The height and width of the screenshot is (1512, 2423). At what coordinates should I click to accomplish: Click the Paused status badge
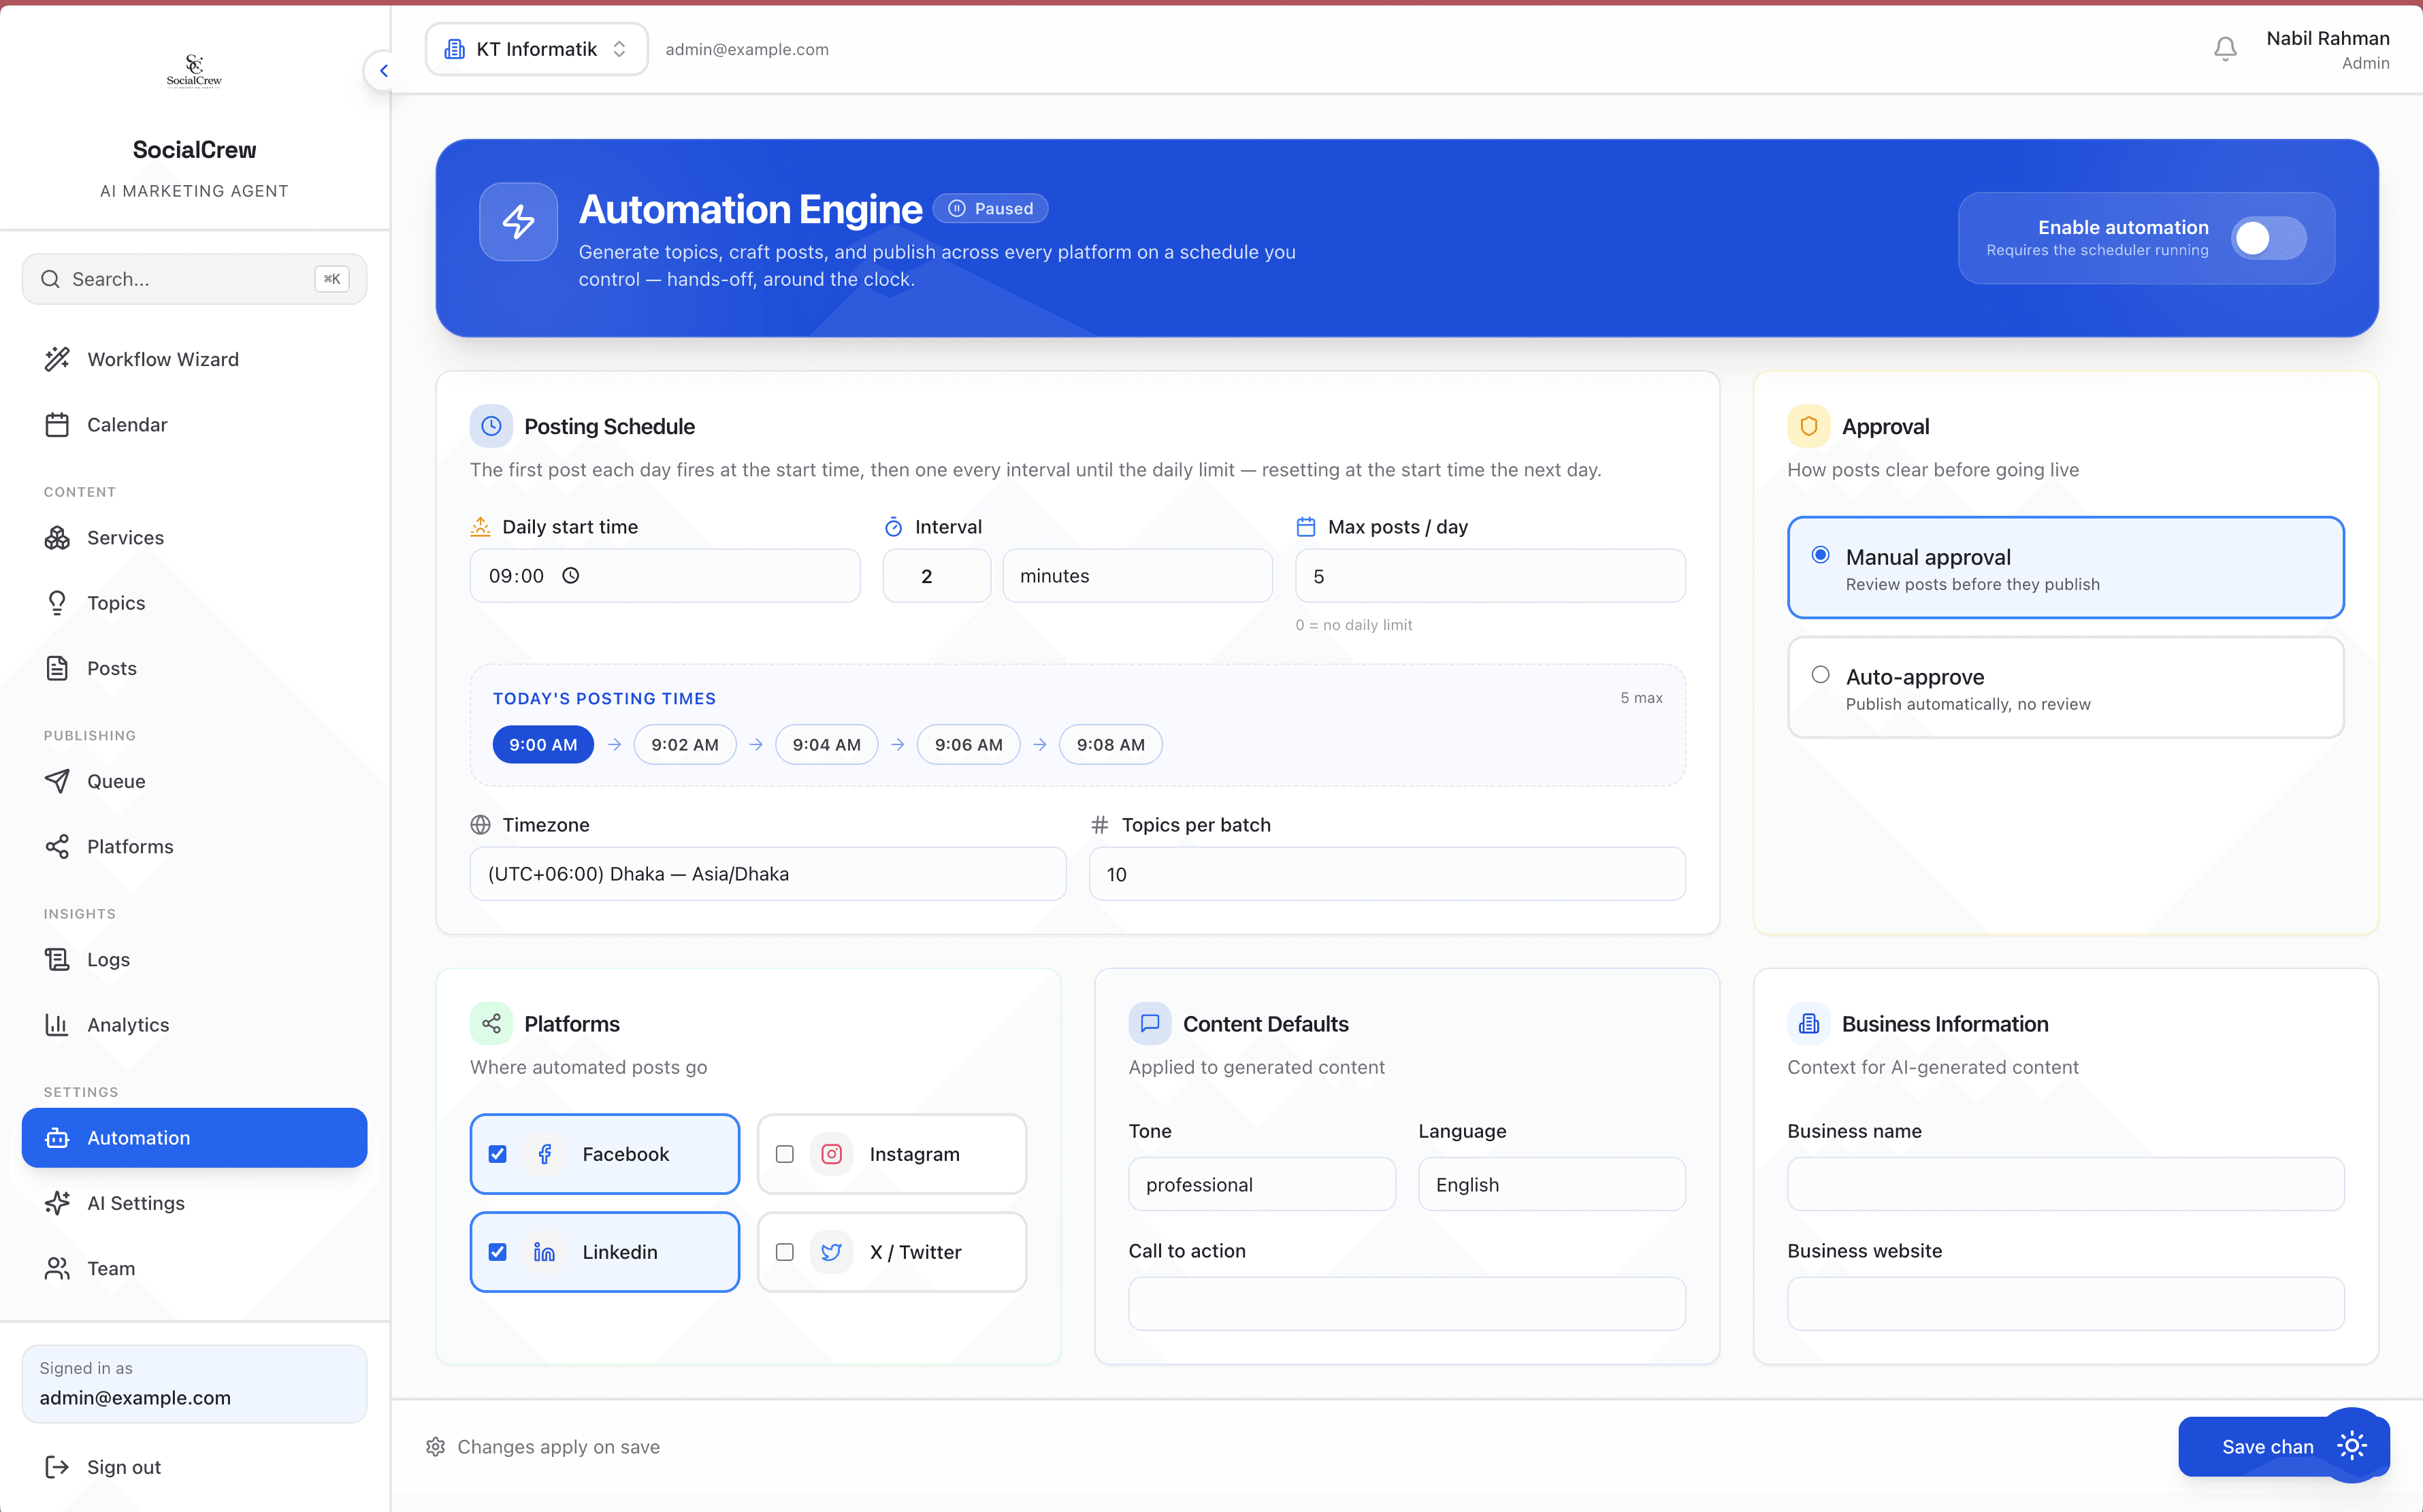(x=990, y=208)
